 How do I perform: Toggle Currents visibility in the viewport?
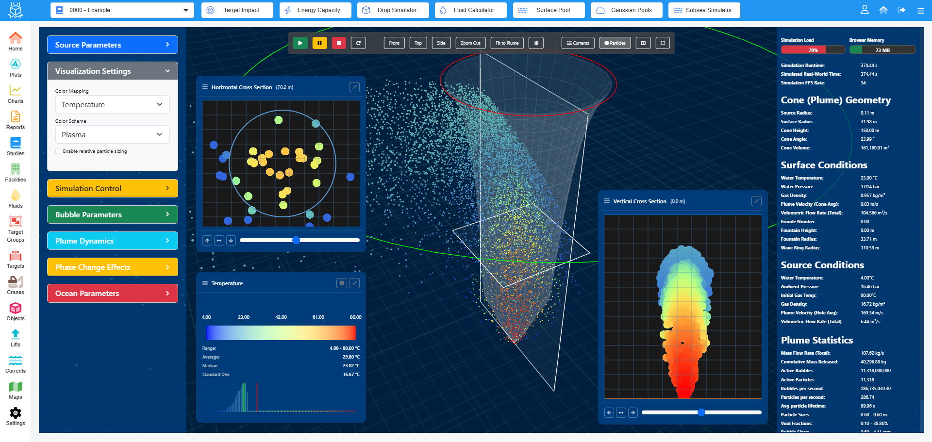coord(578,43)
